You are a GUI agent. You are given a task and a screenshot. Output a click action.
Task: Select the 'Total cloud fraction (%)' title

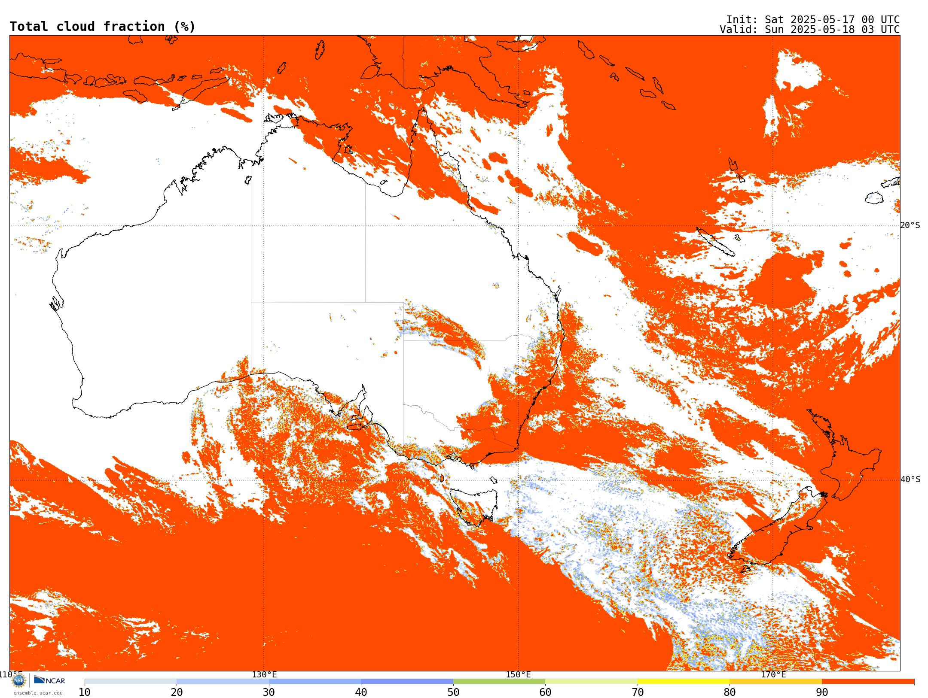click(102, 27)
